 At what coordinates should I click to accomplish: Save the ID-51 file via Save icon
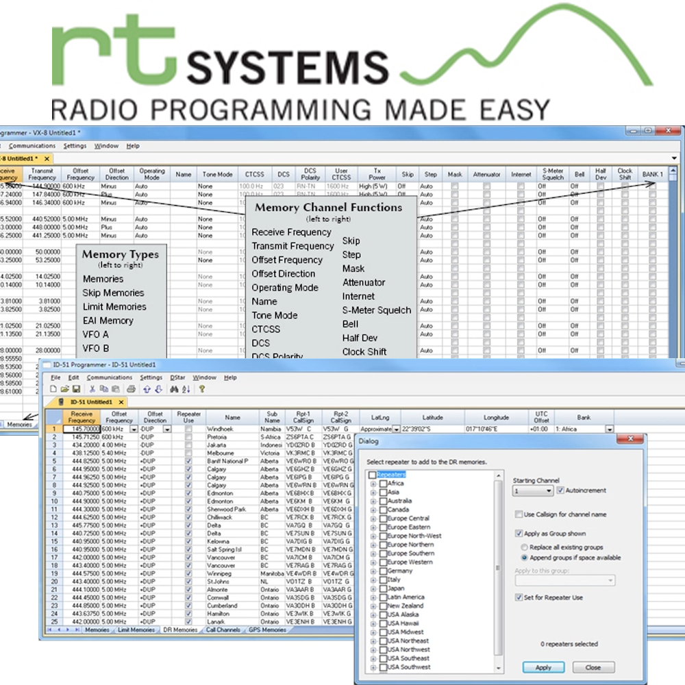pos(75,388)
